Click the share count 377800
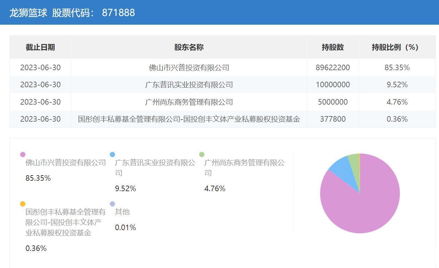 (333, 119)
